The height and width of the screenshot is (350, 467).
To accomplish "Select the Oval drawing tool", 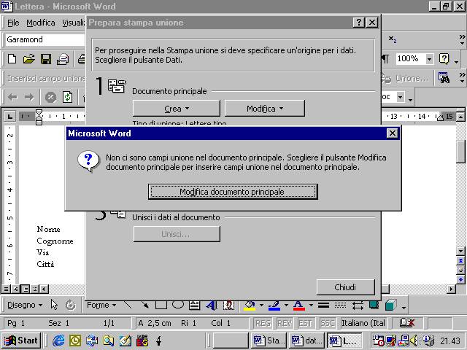I will tap(178, 305).
